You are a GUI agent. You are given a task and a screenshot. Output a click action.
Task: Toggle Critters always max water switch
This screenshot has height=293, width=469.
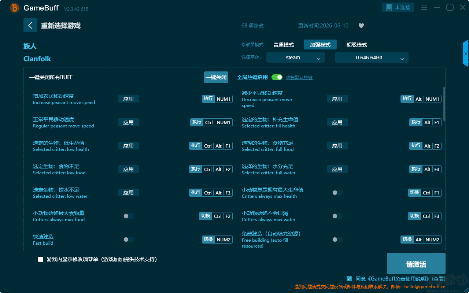pos(337,216)
